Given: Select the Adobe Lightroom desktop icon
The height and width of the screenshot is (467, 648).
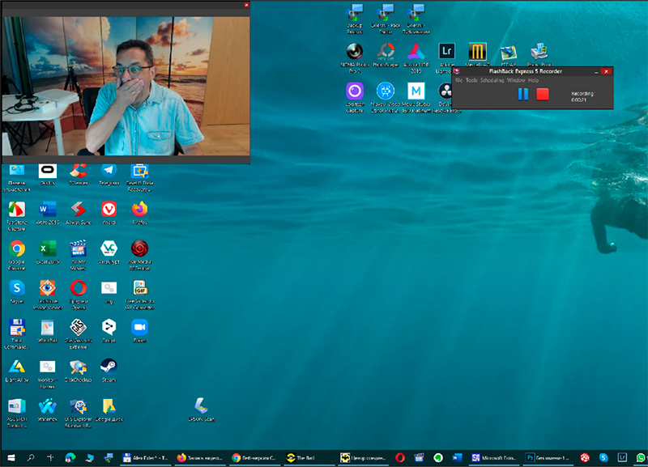Looking at the screenshot, I should (x=446, y=52).
